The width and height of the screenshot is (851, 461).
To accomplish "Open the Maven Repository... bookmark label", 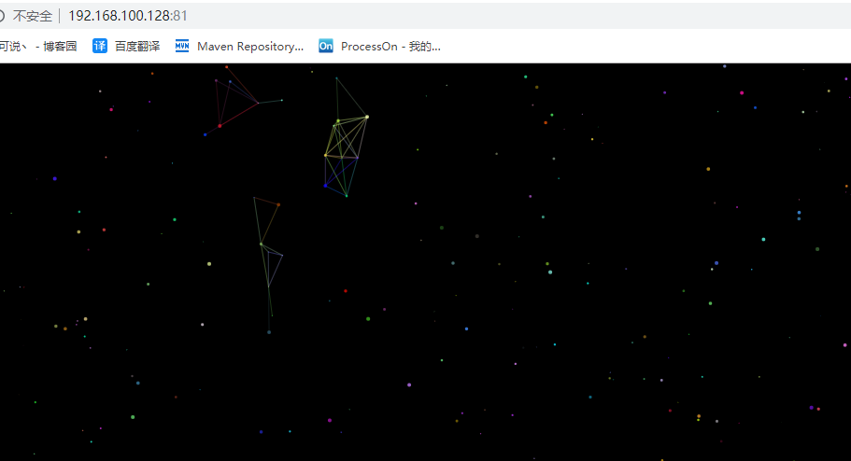I will (x=250, y=47).
